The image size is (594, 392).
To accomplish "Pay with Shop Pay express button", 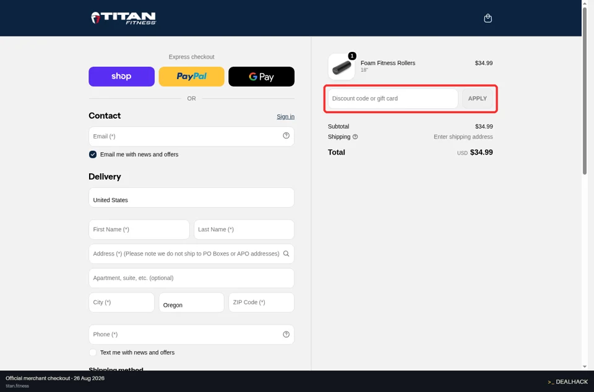I will pos(122,77).
